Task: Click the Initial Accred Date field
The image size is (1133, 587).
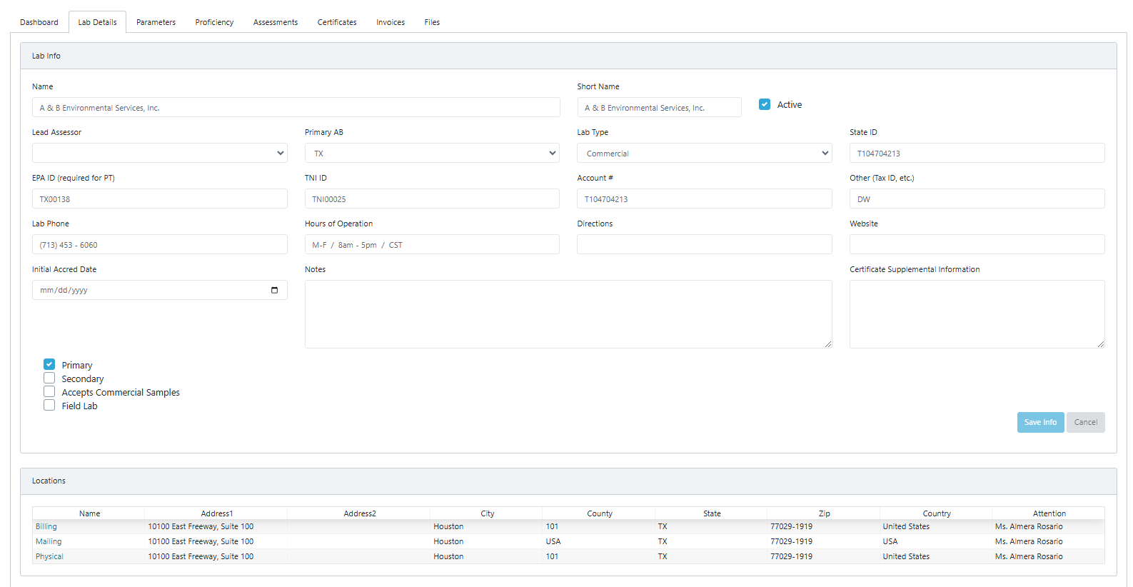Action: [x=160, y=290]
